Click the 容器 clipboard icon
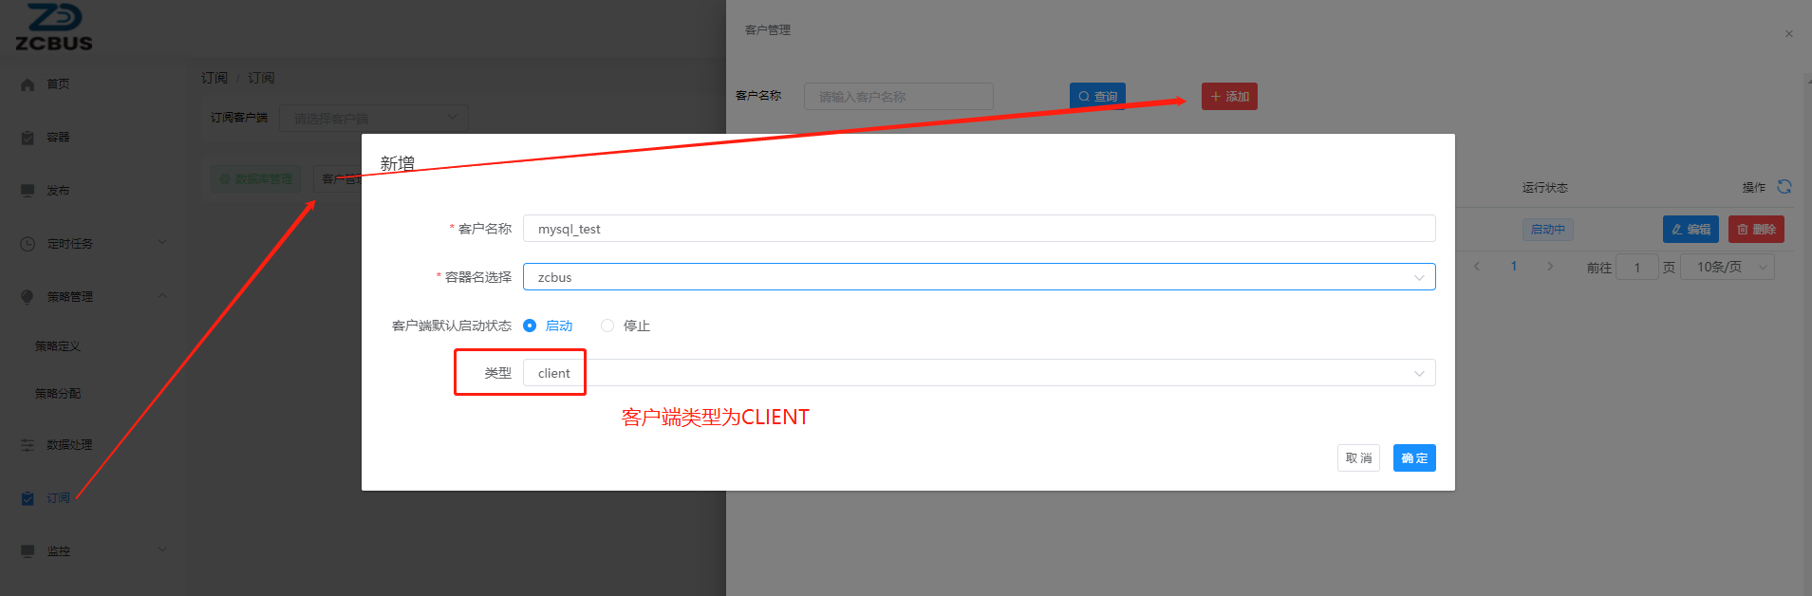This screenshot has width=1812, height=596. 28,138
